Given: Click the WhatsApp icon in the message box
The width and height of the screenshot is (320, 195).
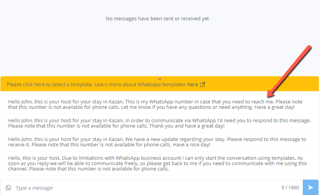Looking at the screenshot, I should pos(8,188).
